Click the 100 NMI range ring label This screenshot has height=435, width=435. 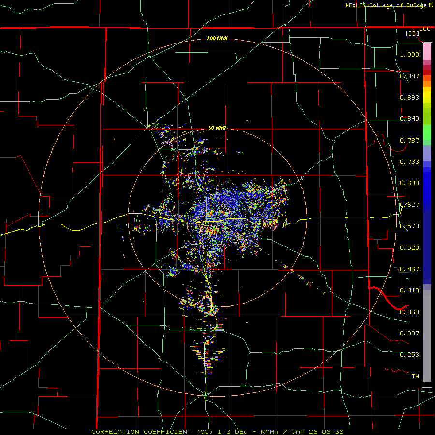click(x=217, y=38)
